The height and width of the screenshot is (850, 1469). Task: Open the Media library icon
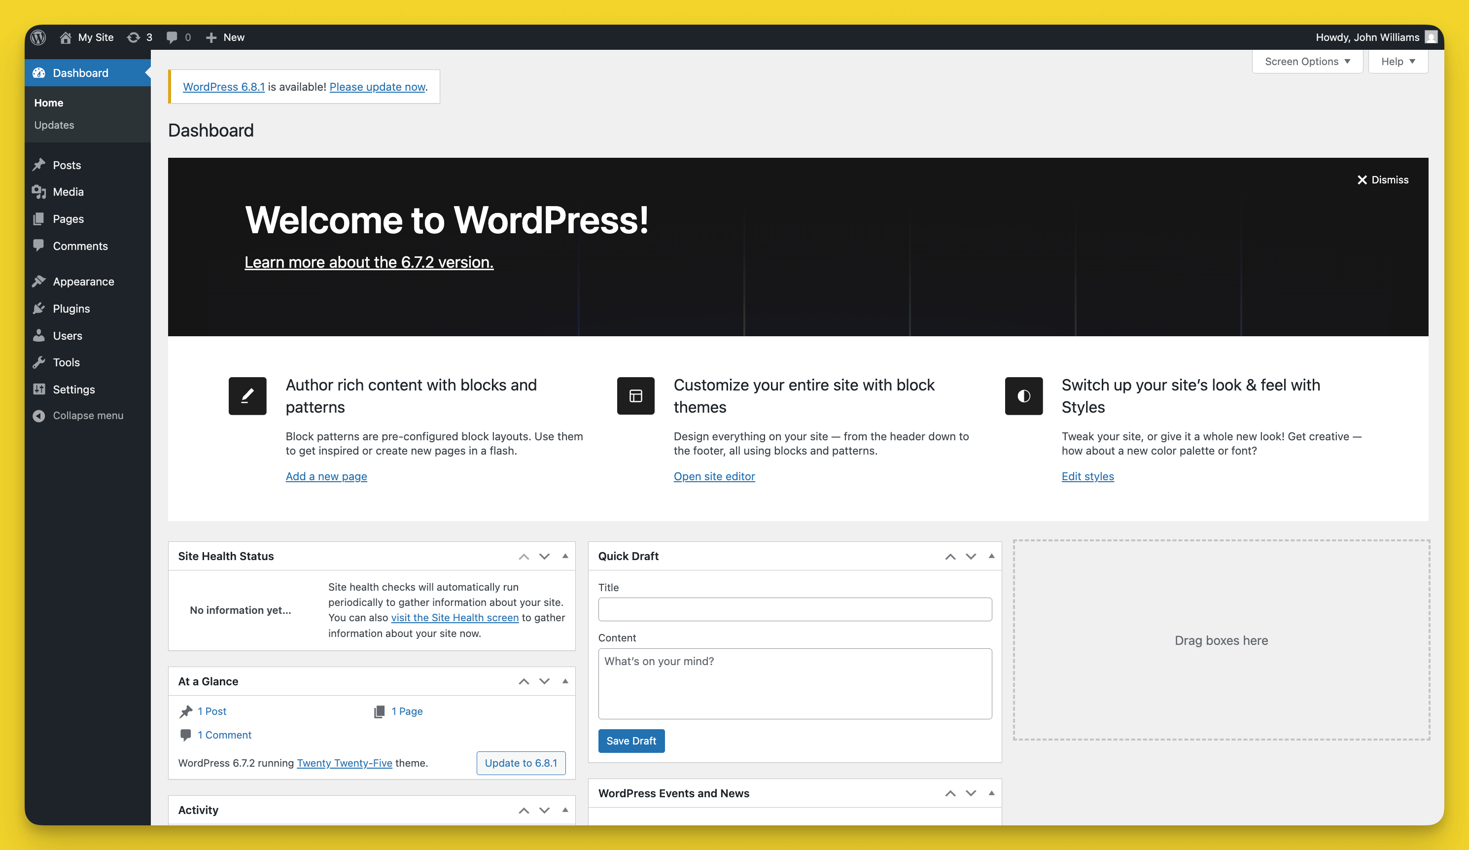[38, 192]
